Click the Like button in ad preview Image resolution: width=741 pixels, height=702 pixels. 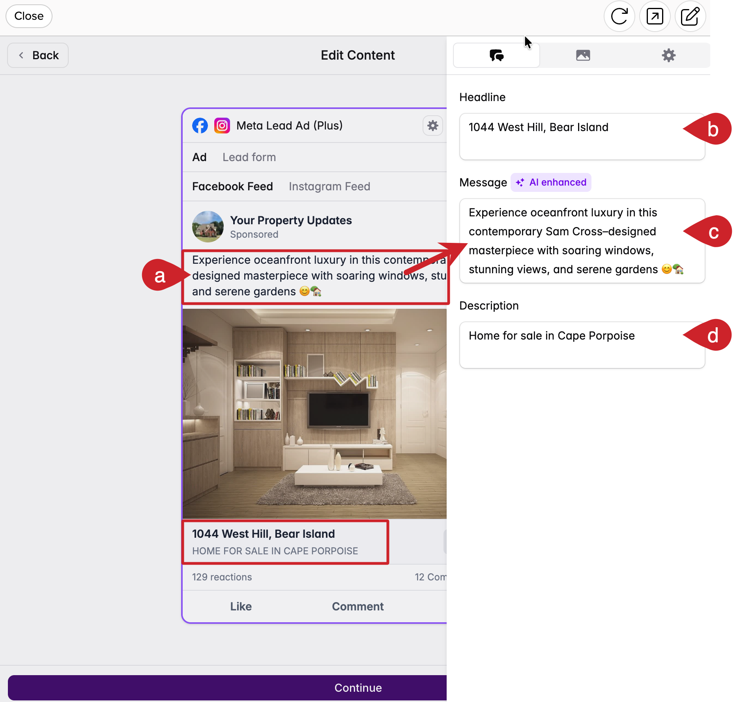(241, 606)
